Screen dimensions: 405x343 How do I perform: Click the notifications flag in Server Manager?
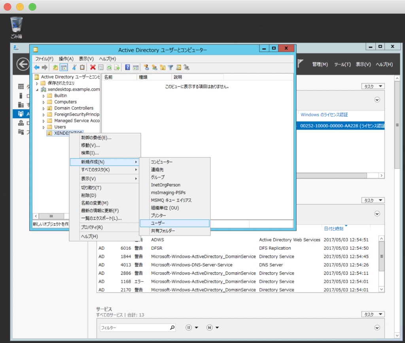(x=300, y=63)
